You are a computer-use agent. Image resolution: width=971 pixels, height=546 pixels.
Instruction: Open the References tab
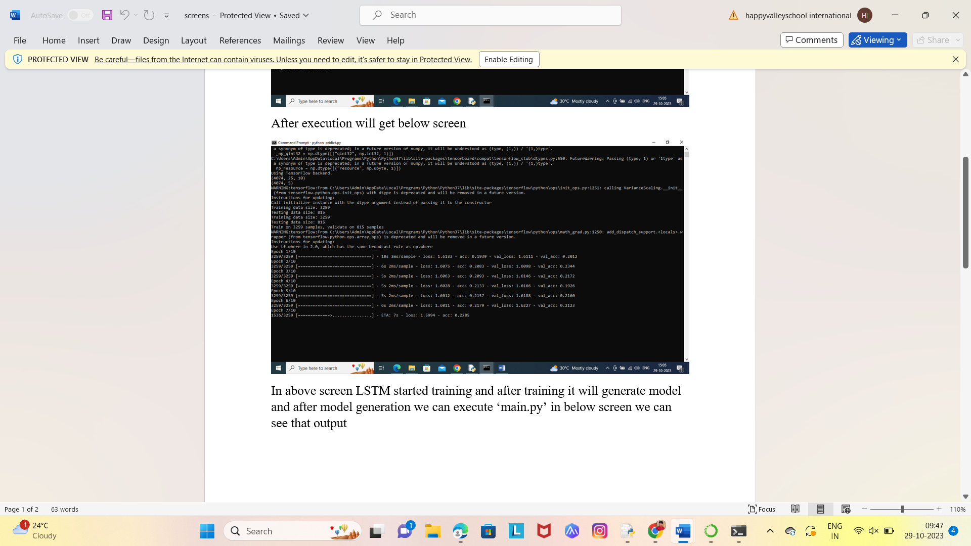(x=240, y=40)
